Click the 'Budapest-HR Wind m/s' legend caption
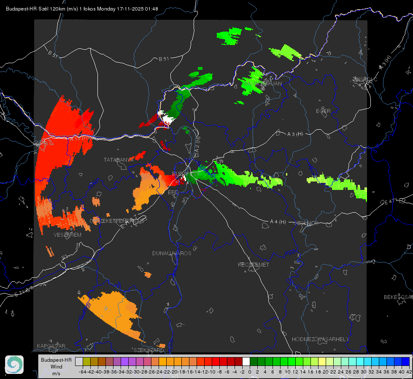The width and height of the screenshot is (413, 379). point(56,366)
